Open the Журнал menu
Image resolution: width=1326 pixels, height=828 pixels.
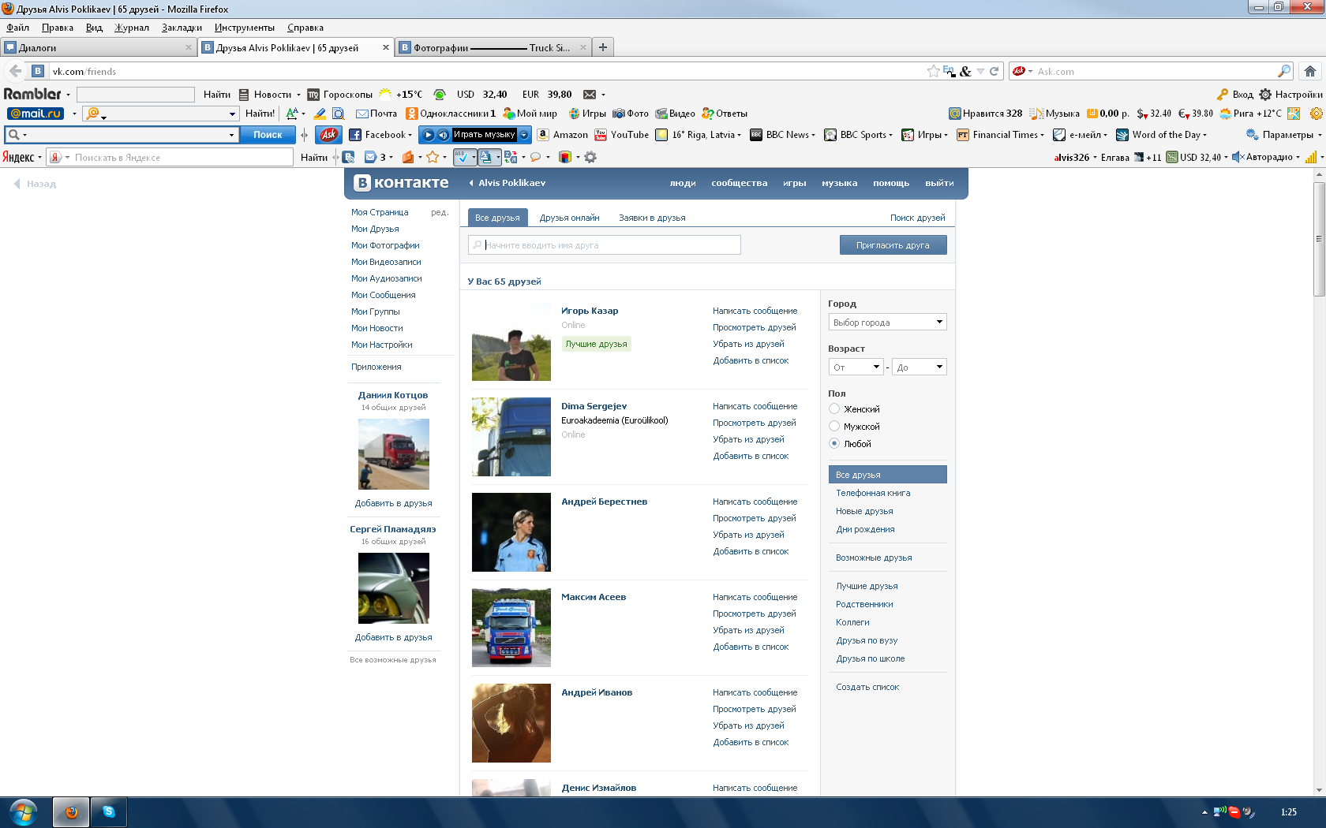[132, 28]
